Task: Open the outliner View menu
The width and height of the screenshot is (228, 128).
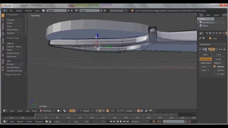Action: (x=208, y=15)
